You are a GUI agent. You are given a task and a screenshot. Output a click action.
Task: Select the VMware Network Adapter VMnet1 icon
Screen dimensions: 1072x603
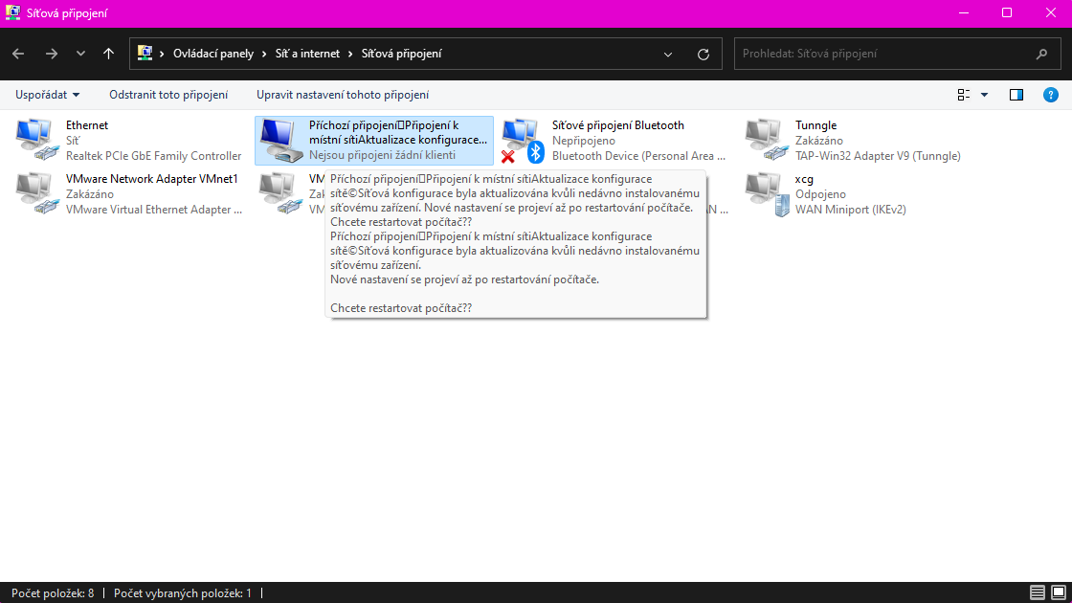pos(38,193)
